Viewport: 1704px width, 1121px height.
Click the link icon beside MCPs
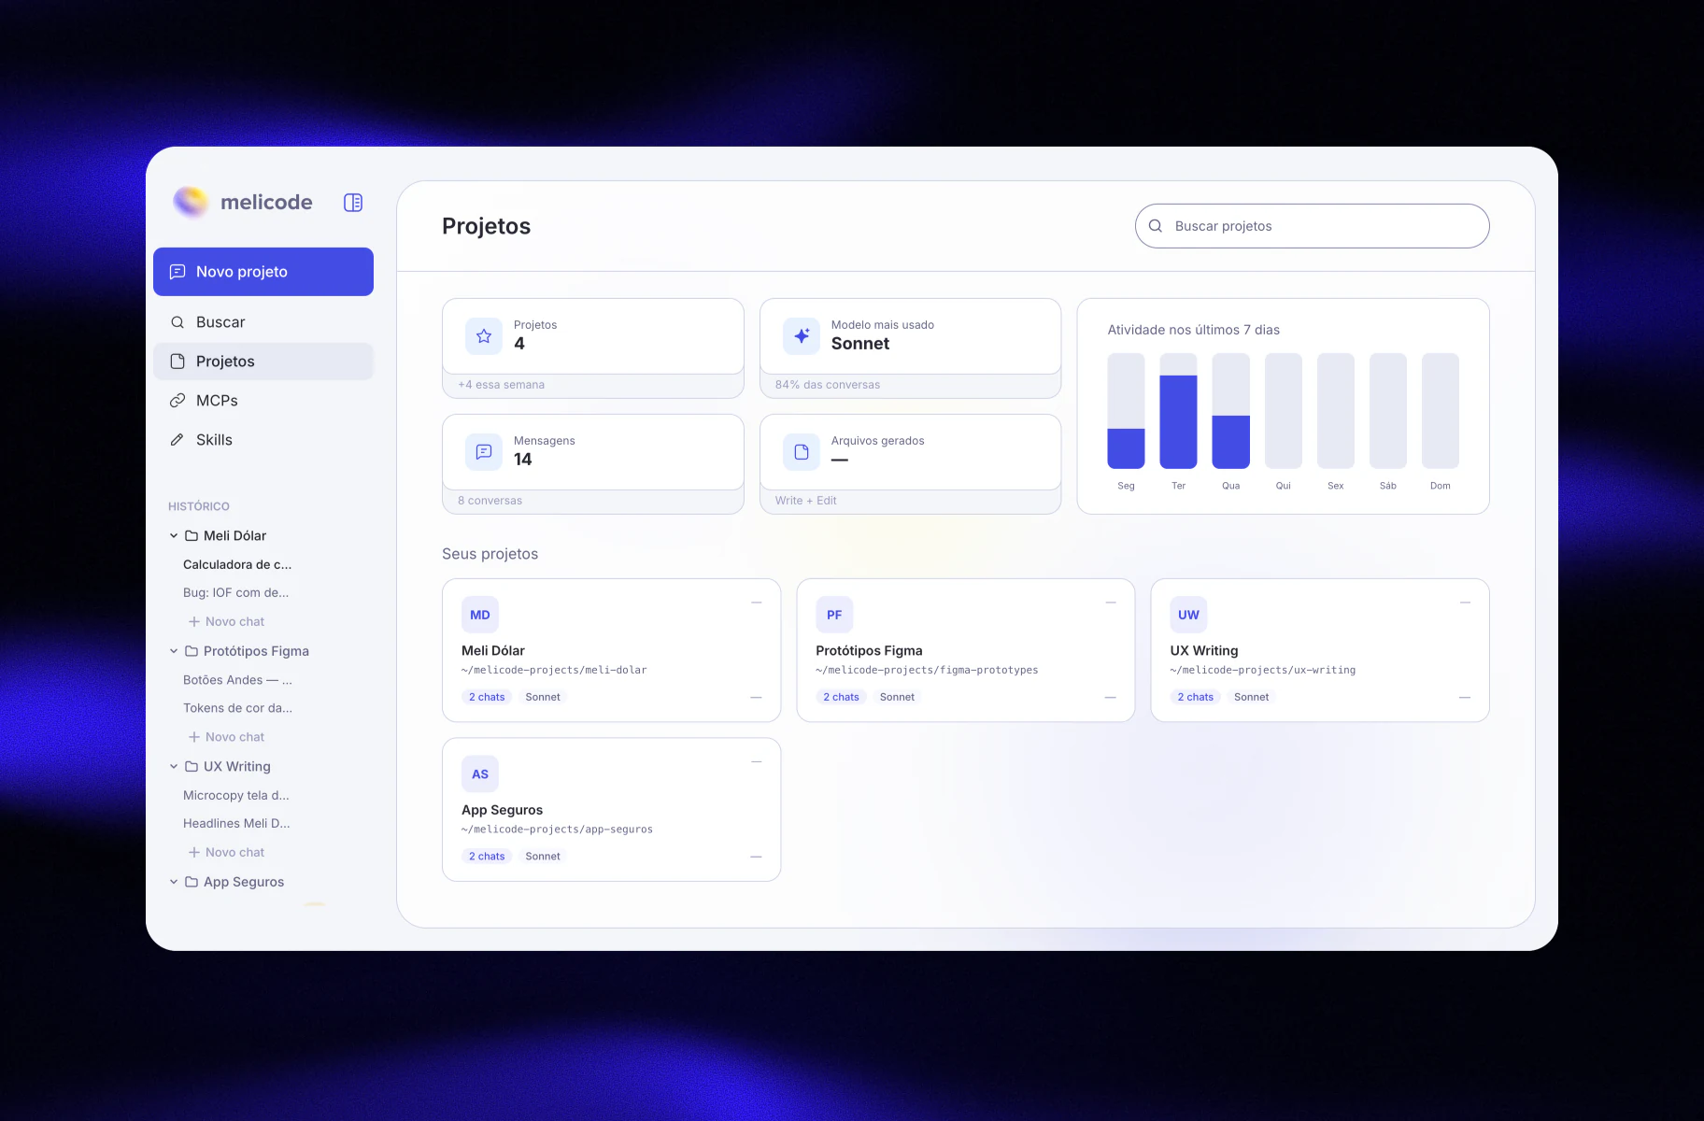tap(177, 401)
